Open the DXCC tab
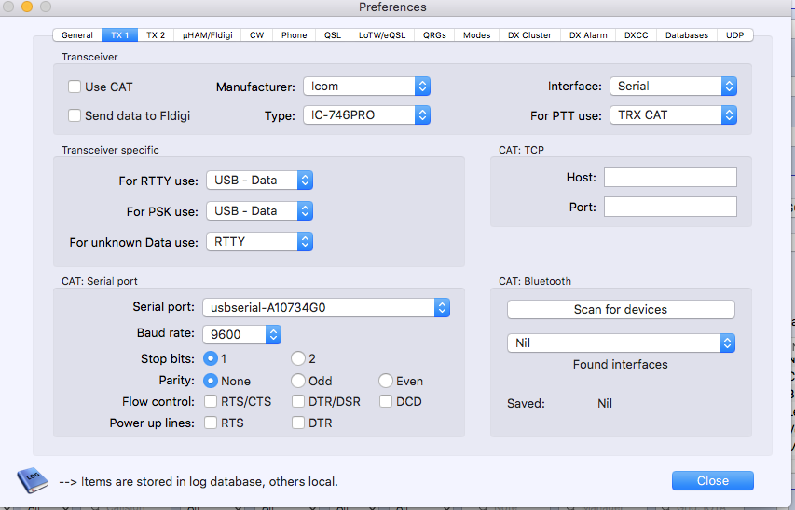The image size is (795, 510). click(637, 35)
